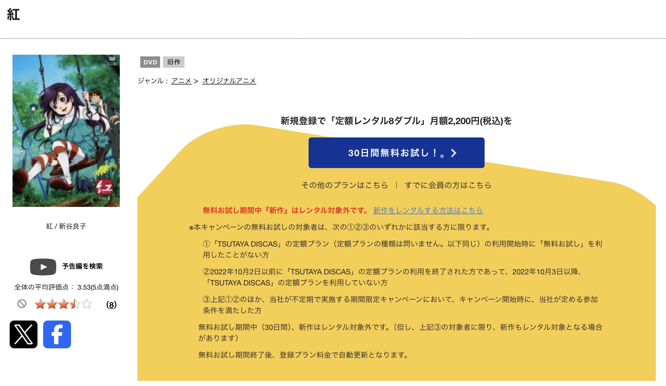Viewport: 666px width, 386px height.
Task: Click the chevron arrow on free trial button
Action: pyautogui.click(x=454, y=153)
